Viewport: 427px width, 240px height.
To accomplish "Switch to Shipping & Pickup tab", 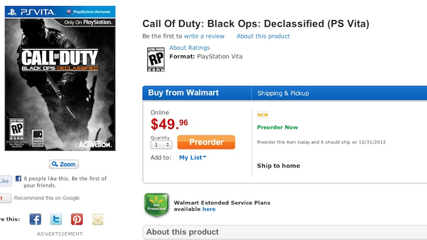I will pos(283,93).
